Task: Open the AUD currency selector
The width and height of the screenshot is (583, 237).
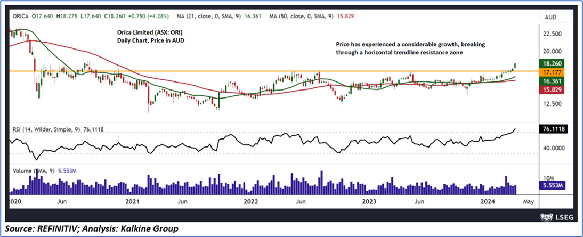Action: pyautogui.click(x=555, y=17)
